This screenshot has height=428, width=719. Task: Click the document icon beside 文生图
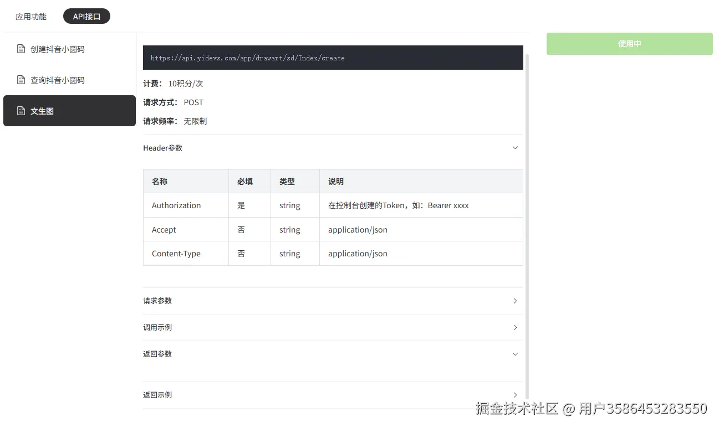click(x=21, y=111)
